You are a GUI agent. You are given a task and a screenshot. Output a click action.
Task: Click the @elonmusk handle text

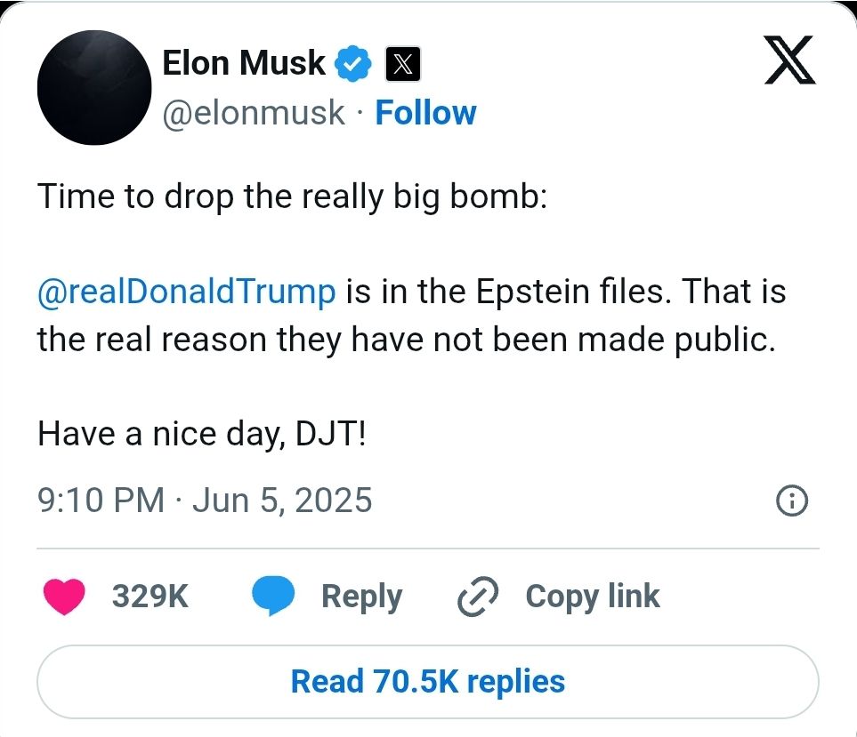pos(254,114)
